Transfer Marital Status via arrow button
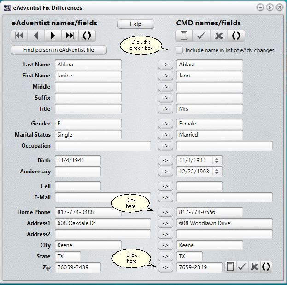This screenshot has height=285, width=287. pos(165,135)
